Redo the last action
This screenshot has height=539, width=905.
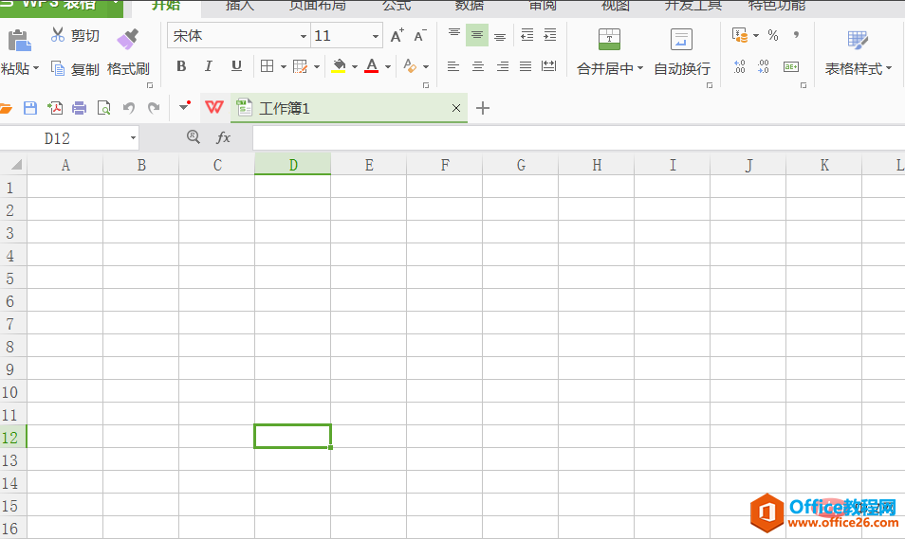[x=154, y=108]
